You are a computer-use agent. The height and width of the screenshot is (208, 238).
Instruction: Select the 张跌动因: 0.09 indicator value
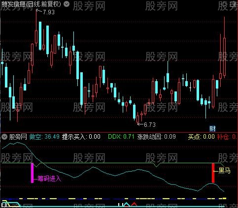(x=157, y=137)
